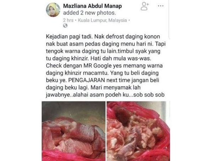Open the Kuala Lumpur, Malaysia location link
The height and width of the screenshot is (161, 220).
(x=103, y=20)
